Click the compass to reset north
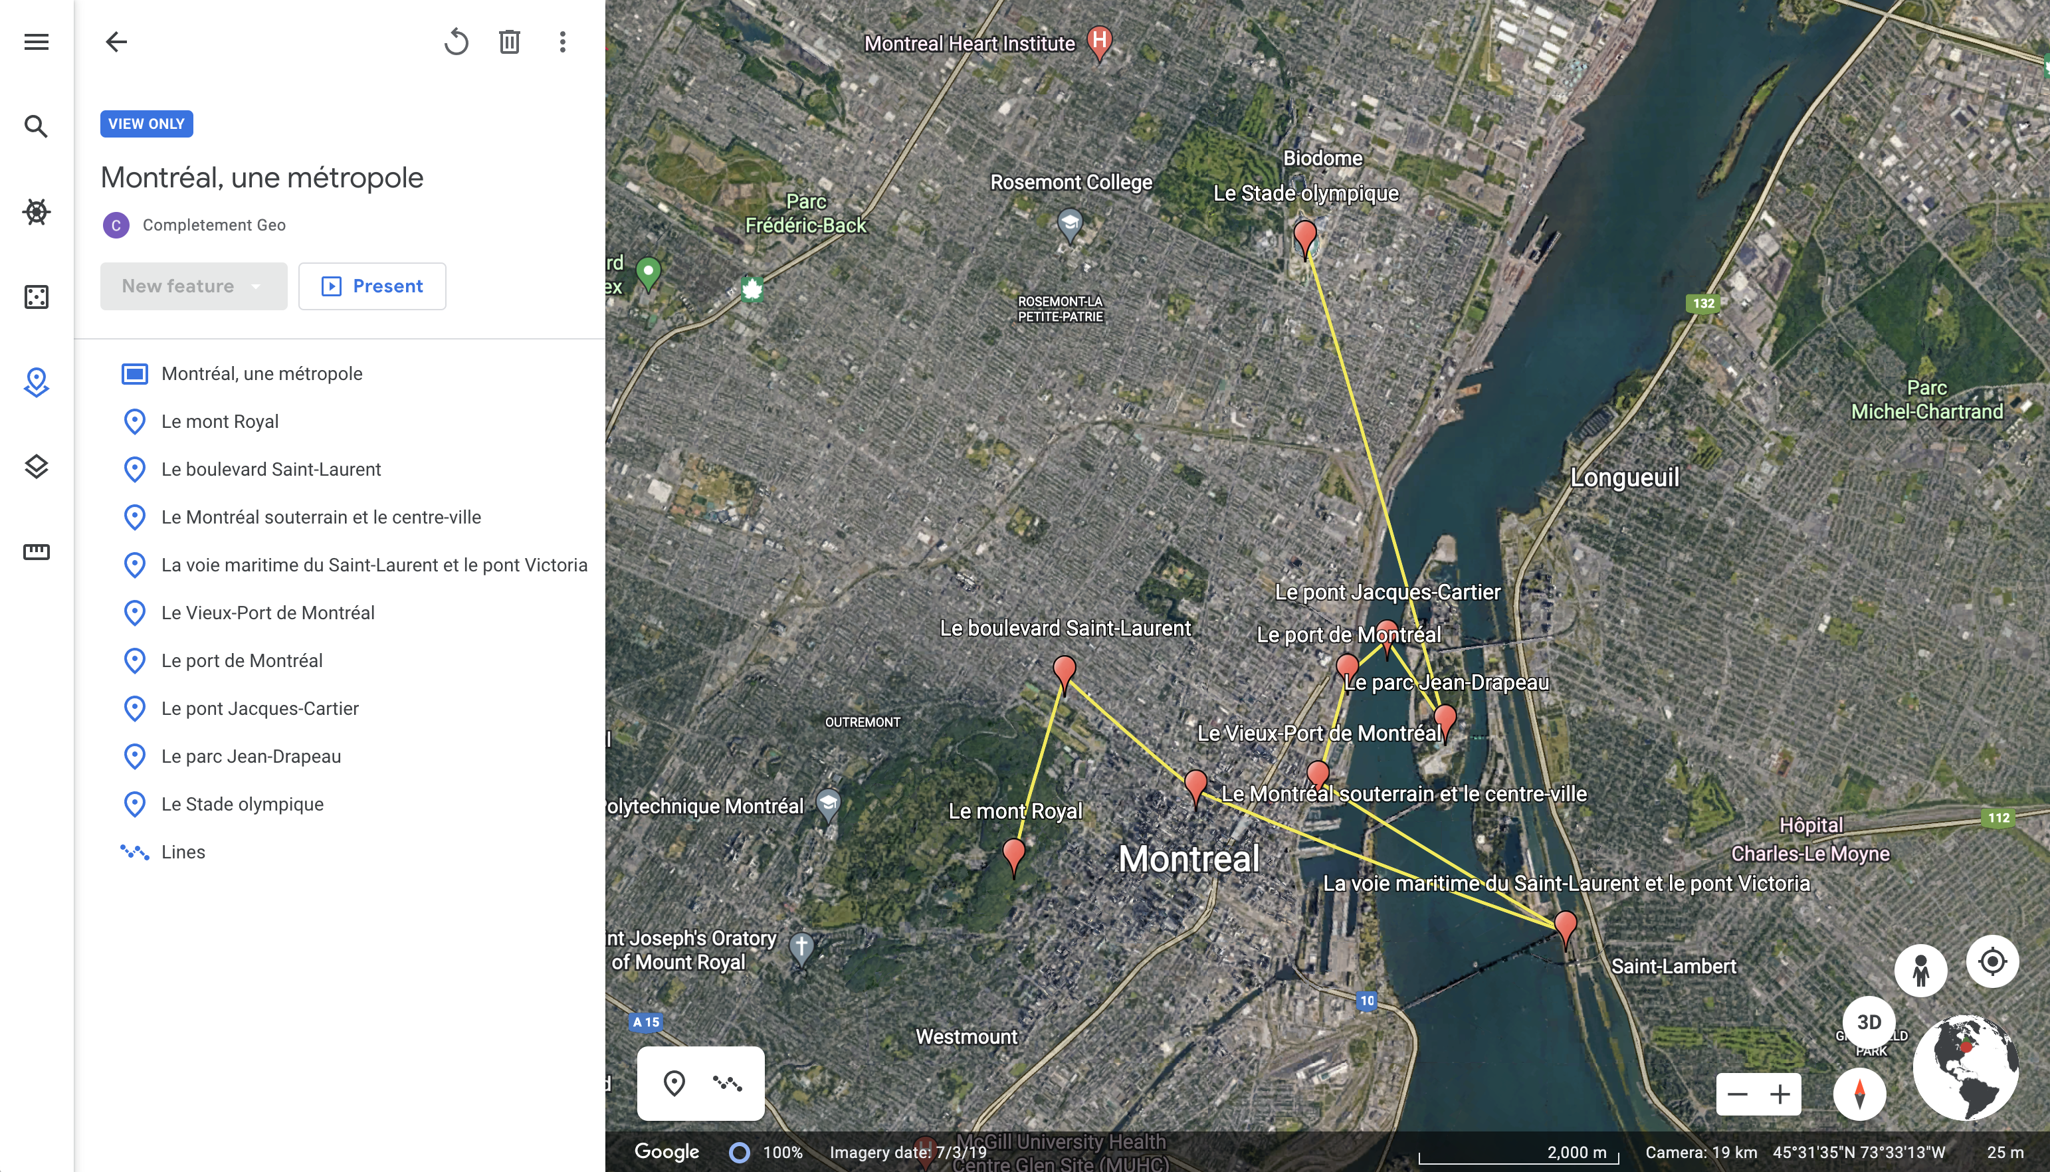 (x=1860, y=1094)
